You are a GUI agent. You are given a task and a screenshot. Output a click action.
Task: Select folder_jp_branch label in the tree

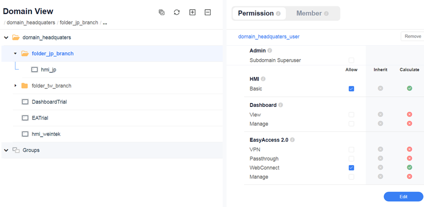(x=53, y=54)
